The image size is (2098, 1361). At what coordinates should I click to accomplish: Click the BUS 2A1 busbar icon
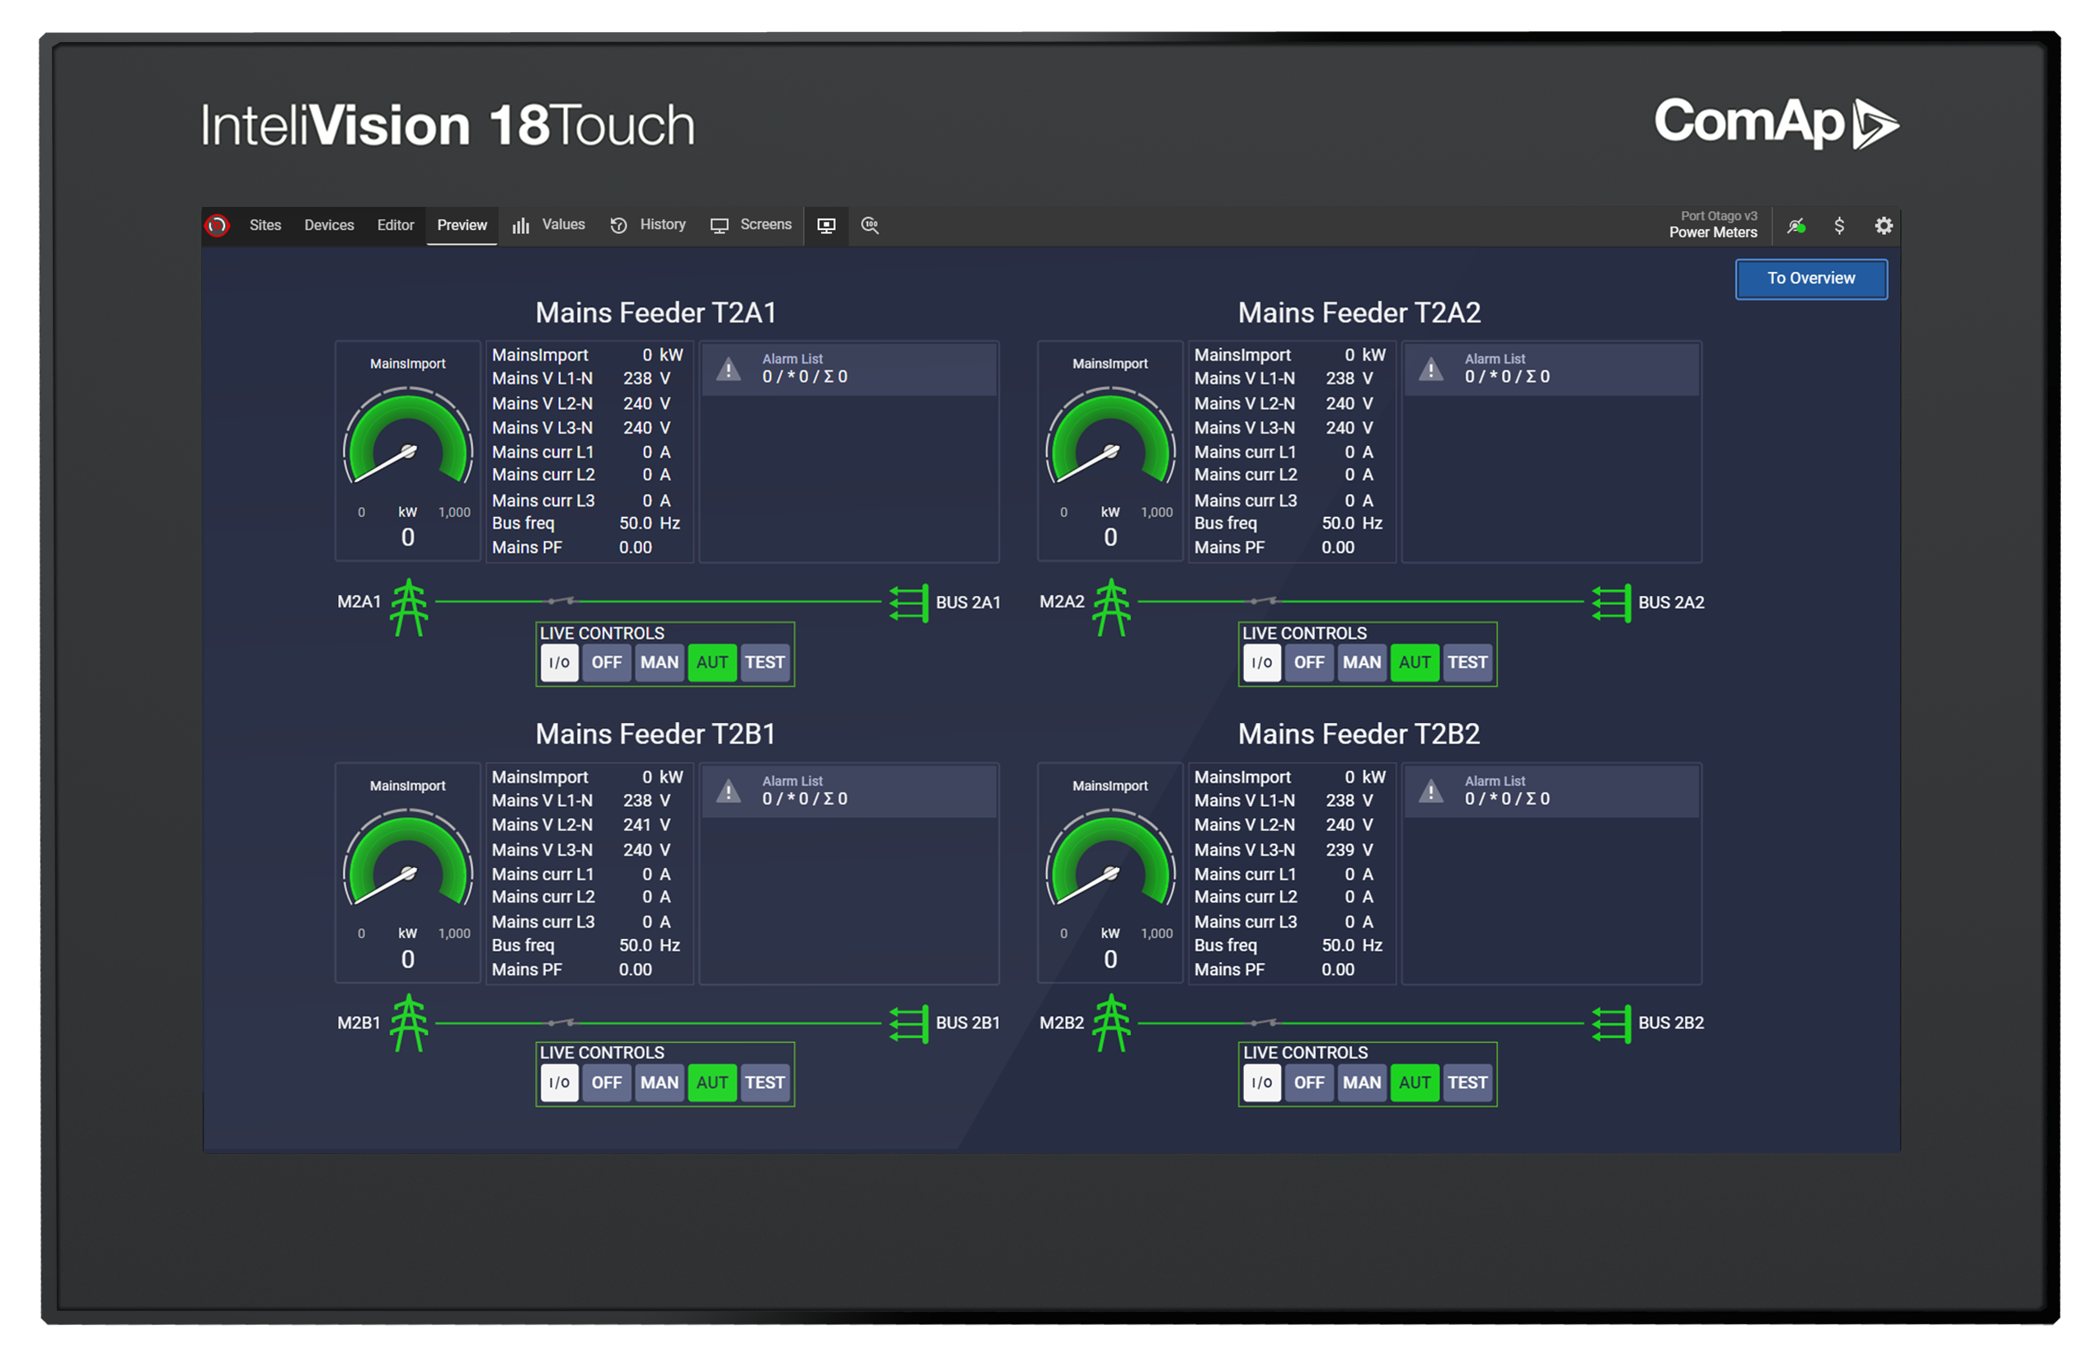(908, 603)
